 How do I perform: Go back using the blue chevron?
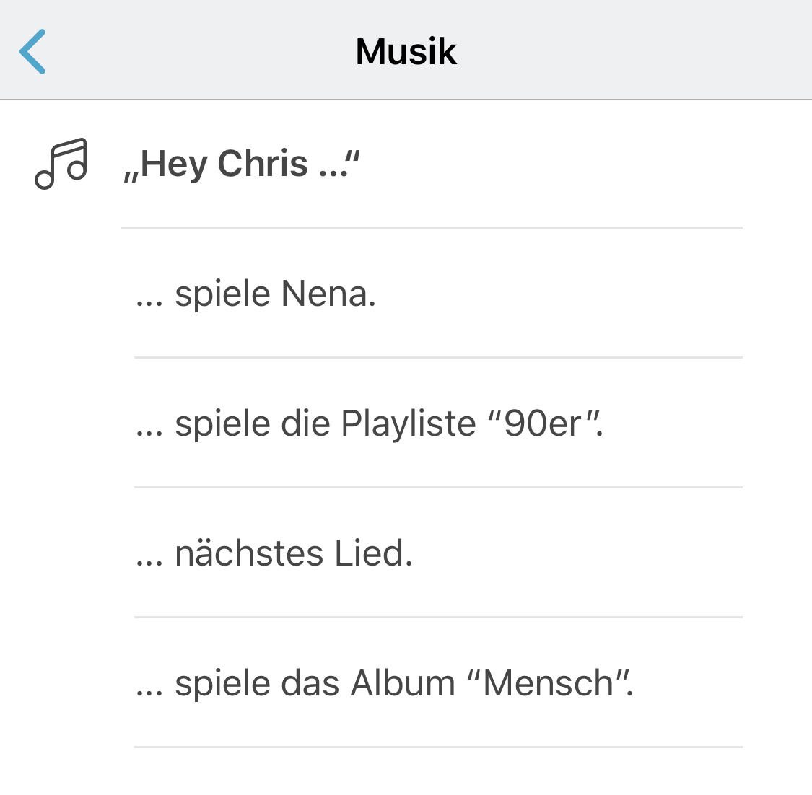point(32,52)
